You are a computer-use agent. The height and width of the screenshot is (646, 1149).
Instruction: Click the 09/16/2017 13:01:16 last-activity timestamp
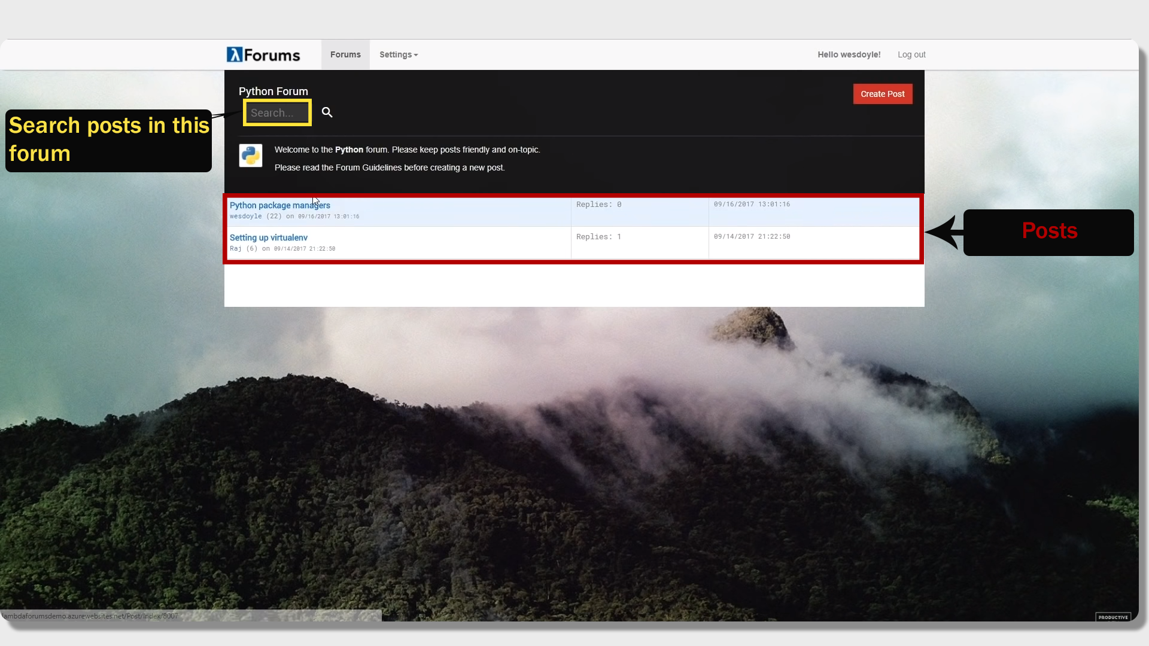point(752,204)
